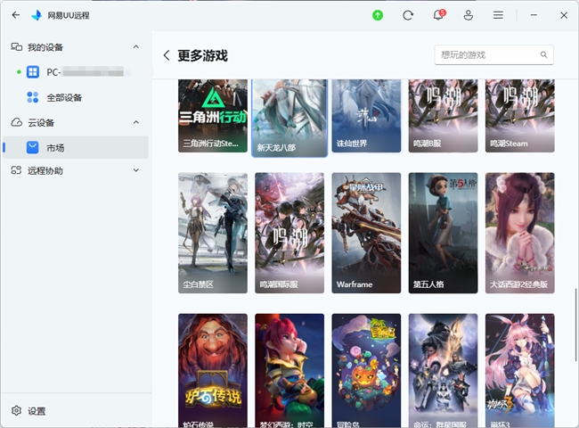Open the Warframe game card
The height and width of the screenshot is (428, 579).
[x=366, y=232]
